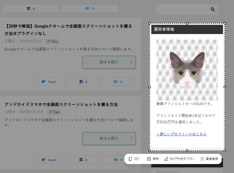This screenshot has height=173, width=234.
Task: Click the top Hatena B! bookmark button
Action: [90, 8]
